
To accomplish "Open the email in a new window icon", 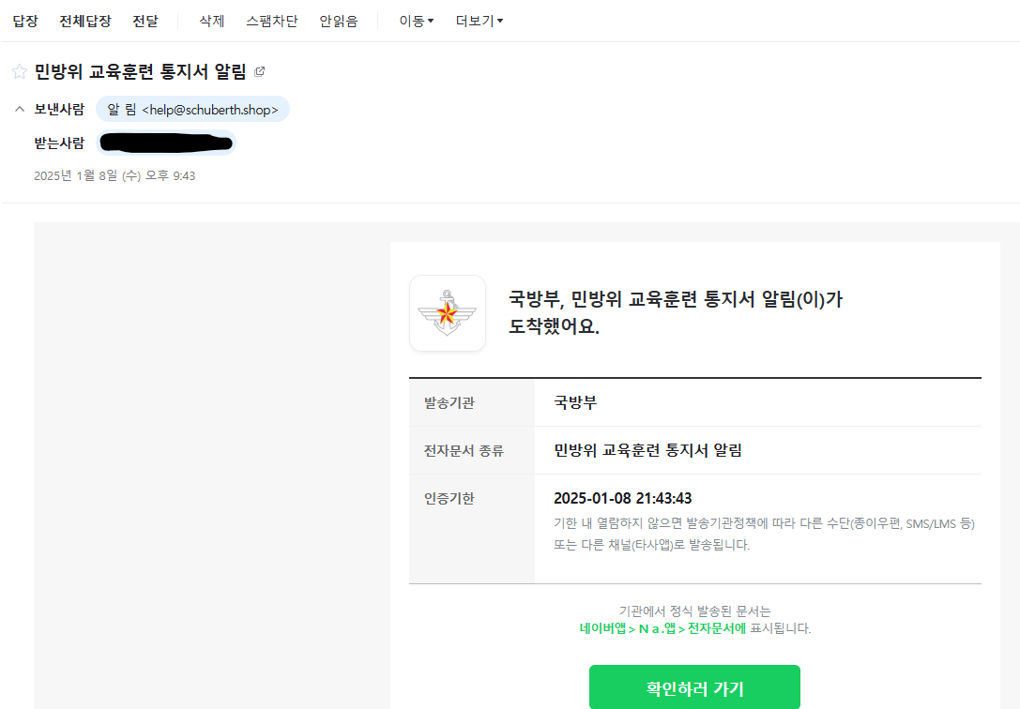I will [x=260, y=71].
